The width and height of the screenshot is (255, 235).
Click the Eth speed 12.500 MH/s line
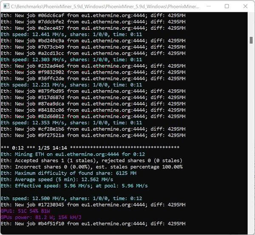(71, 198)
